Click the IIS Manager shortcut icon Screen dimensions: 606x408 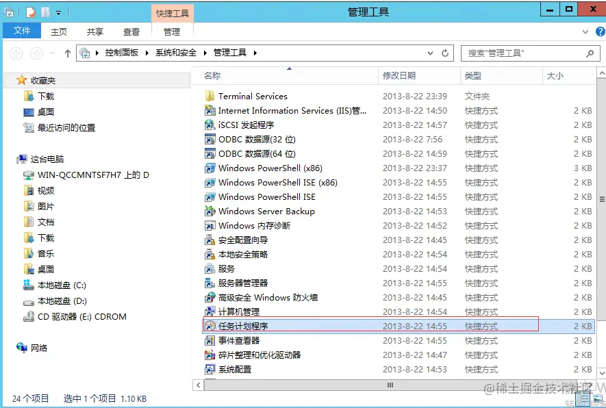pos(210,111)
